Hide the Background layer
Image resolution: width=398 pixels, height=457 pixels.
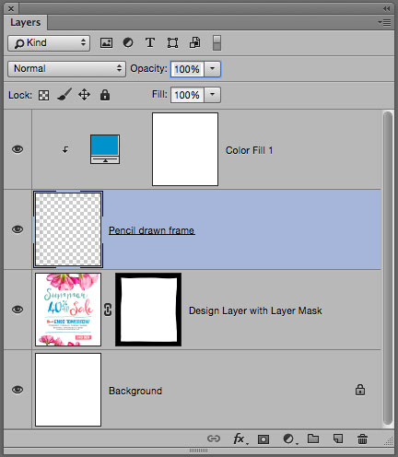pyautogui.click(x=18, y=390)
